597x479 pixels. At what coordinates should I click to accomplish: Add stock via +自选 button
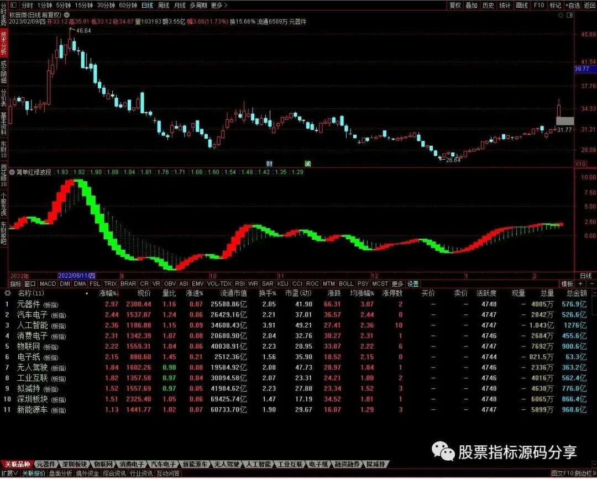click(573, 6)
